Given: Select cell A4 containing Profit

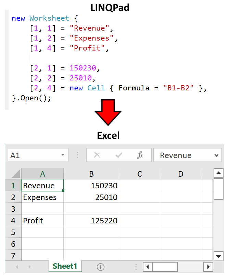Looking at the screenshot, I should point(42,220).
